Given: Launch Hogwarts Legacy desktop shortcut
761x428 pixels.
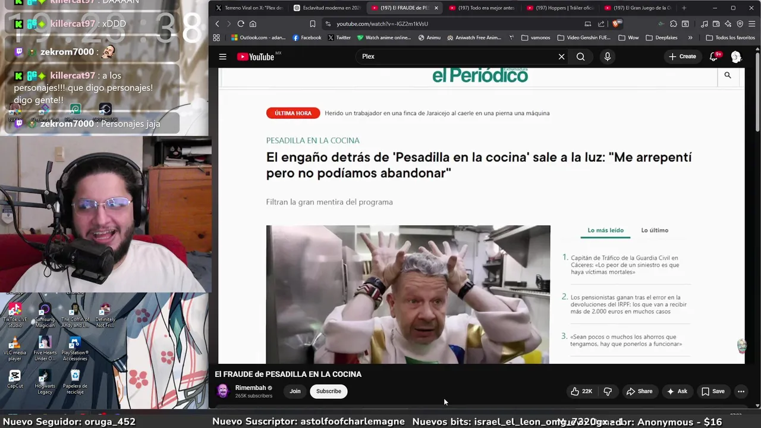Looking at the screenshot, I should (45, 382).
